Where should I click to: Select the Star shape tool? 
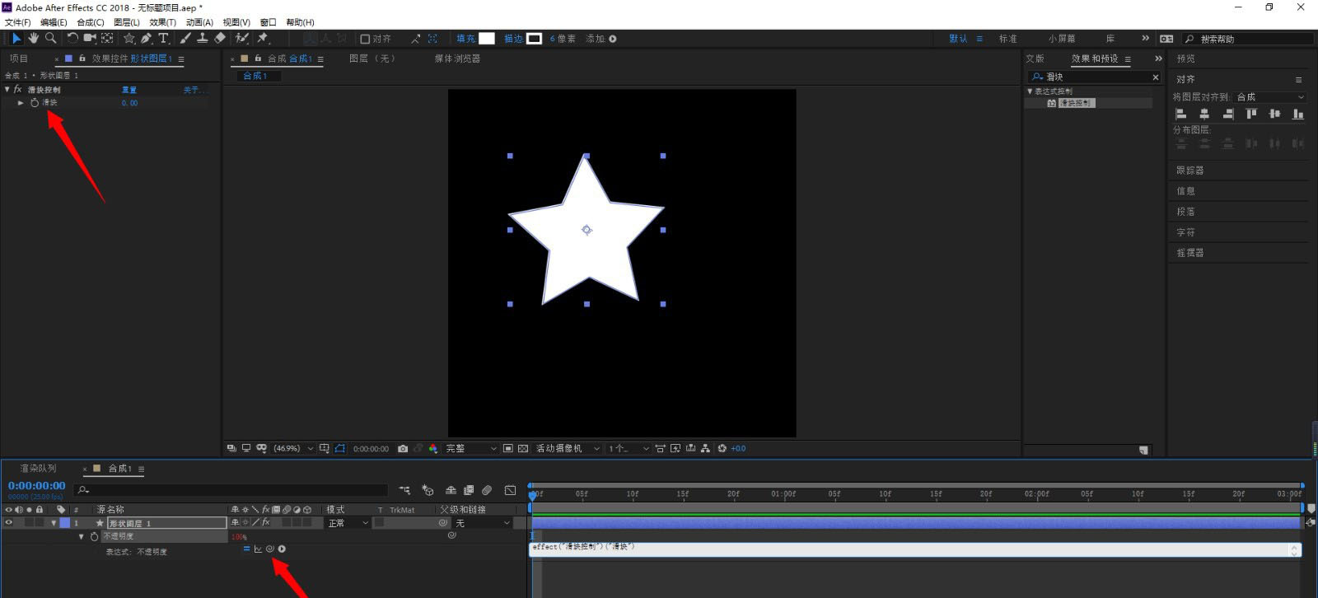click(x=129, y=39)
